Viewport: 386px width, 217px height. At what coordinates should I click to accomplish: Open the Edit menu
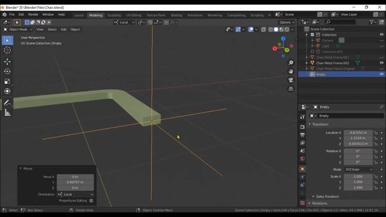(22, 14)
